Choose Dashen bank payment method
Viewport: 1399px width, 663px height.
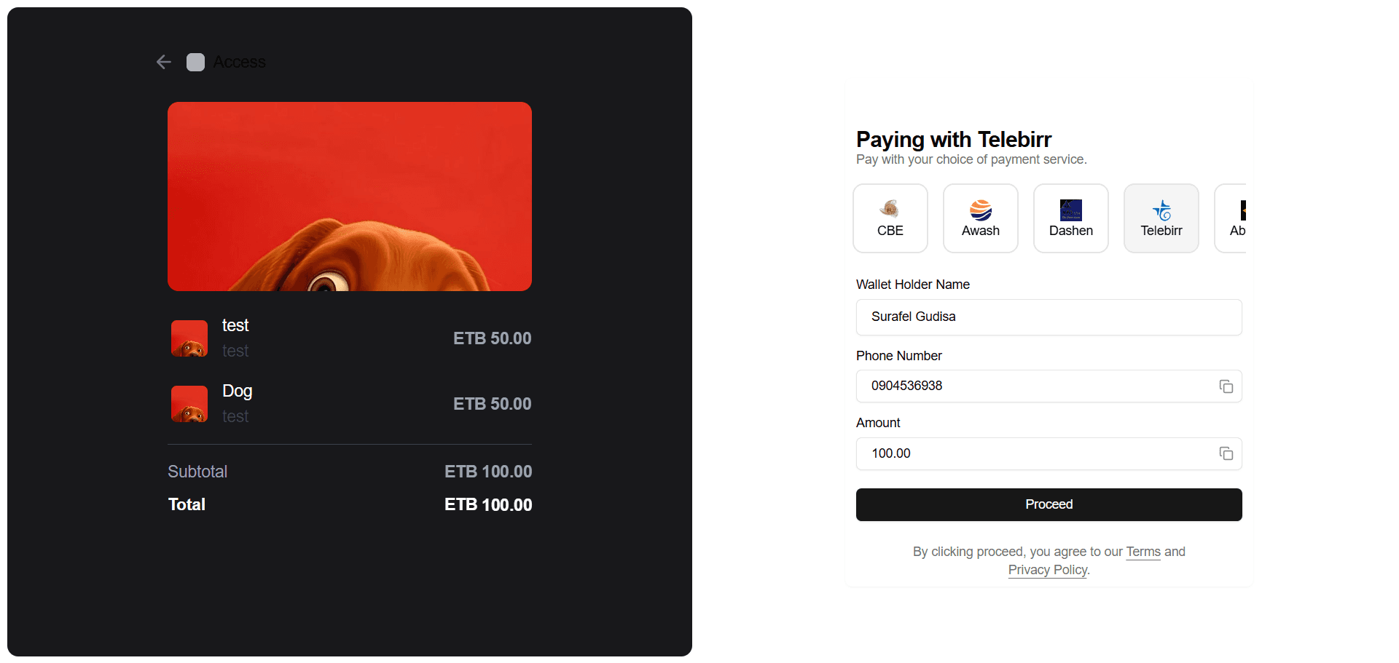point(1070,218)
